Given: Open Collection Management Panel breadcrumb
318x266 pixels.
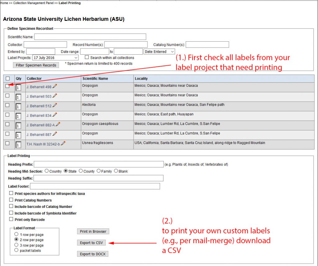Looking at the screenshot, I should [x=34, y=3].
